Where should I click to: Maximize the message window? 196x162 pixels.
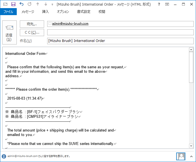click(183, 4)
